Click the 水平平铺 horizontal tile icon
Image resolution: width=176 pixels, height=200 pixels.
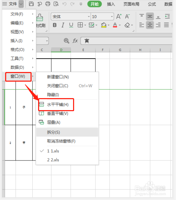(42, 104)
